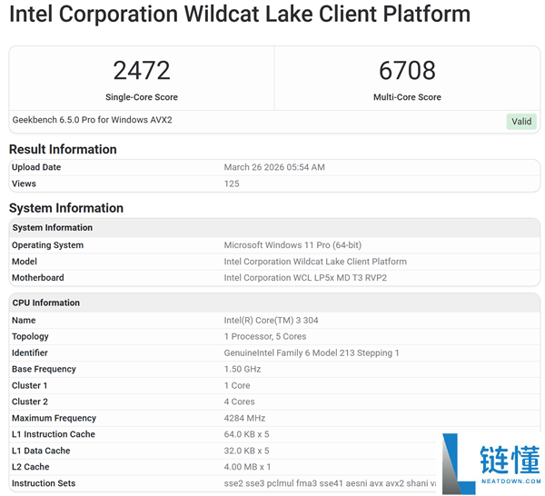Click Intel(R) Core(TM) 3 304 value
Image resolution: width=545 pixels, height=496 pixels.
coord(271,320)
